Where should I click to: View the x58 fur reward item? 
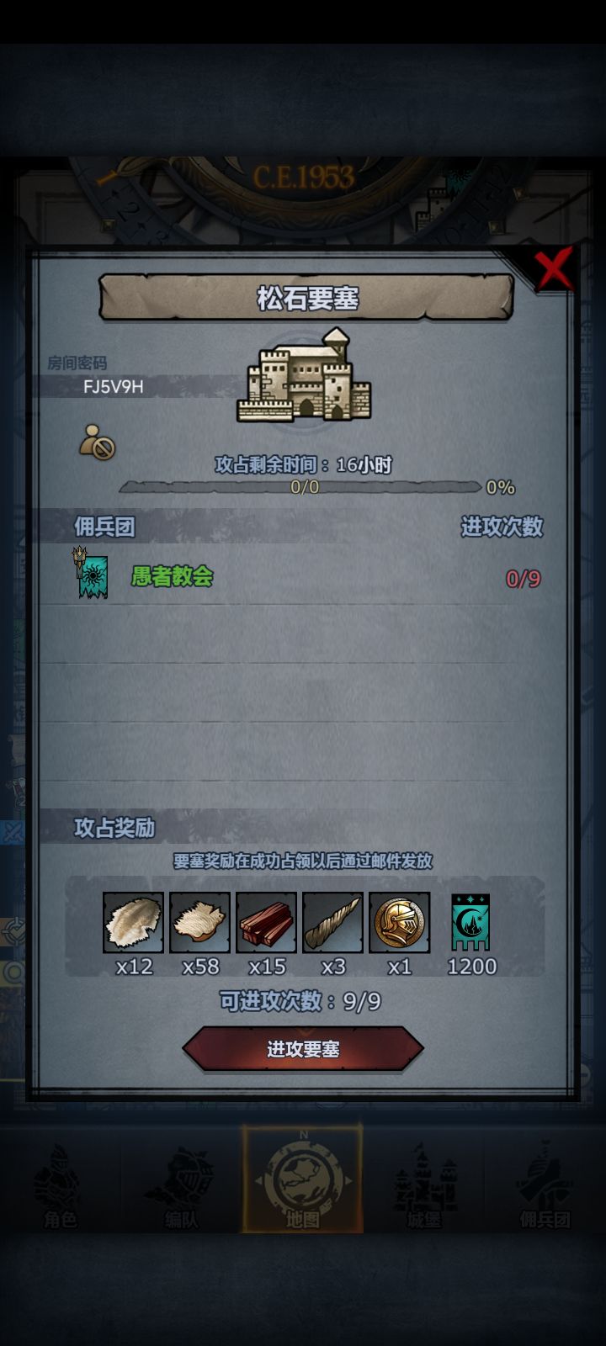[199, 923]
